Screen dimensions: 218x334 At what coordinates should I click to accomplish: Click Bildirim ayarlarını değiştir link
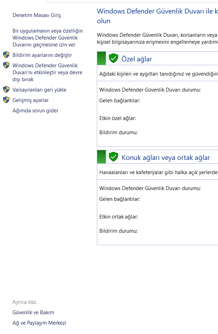click(x=42, y=55)
